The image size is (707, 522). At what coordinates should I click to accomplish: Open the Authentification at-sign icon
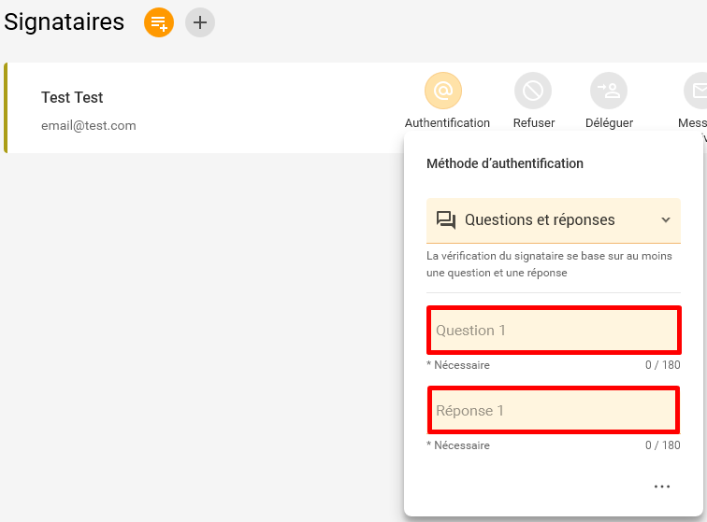(443, 91)
